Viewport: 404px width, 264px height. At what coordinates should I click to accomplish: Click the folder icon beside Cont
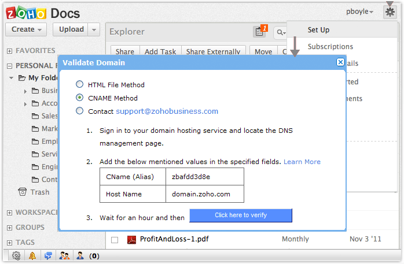tap(35, 180)
